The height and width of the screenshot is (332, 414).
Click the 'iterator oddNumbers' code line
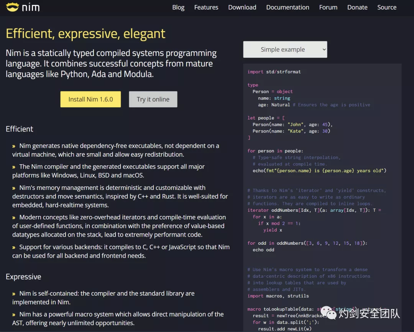click(x=314, y=210)
